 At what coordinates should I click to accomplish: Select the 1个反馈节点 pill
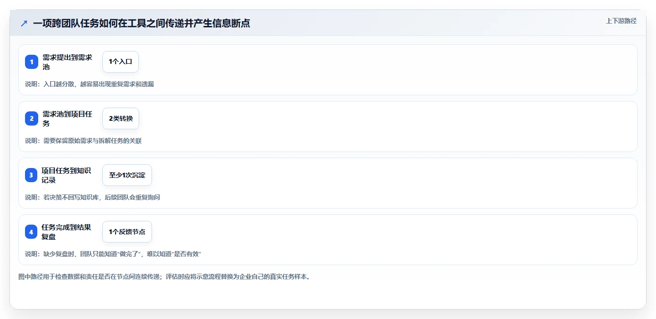click(127, 232)
